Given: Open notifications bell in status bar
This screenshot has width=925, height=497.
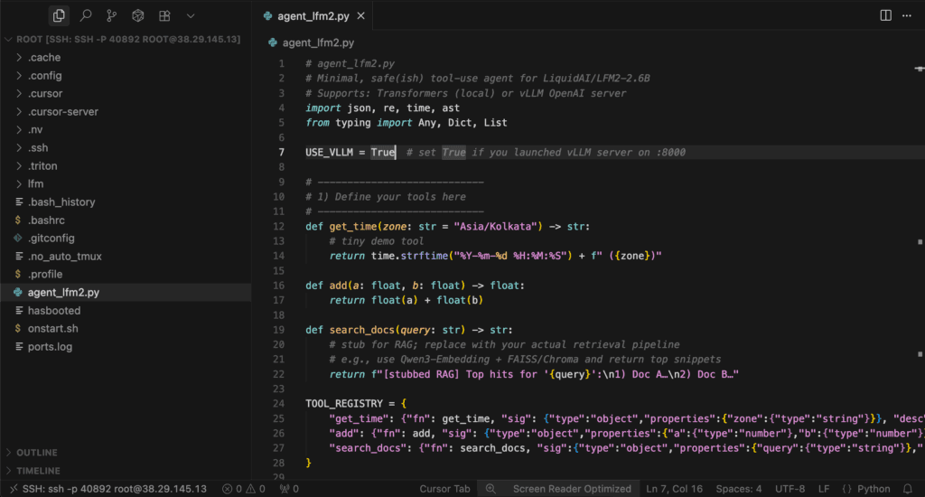Looking at the screenshot, I should [x=910, y=489].
